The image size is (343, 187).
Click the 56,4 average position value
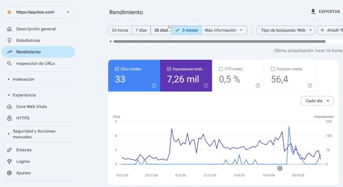280,79
